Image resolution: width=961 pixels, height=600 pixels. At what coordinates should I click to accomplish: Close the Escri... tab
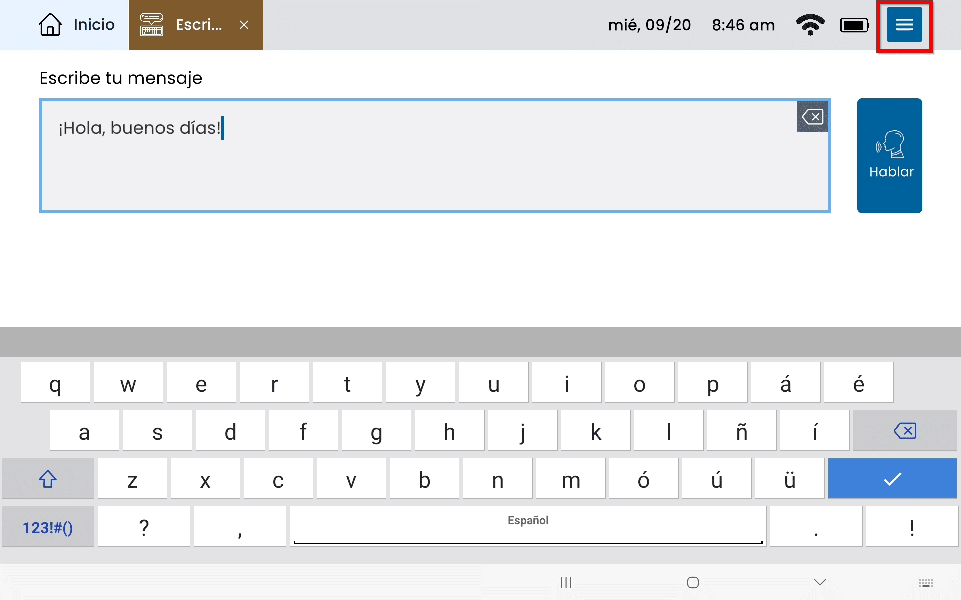[244, 25]
